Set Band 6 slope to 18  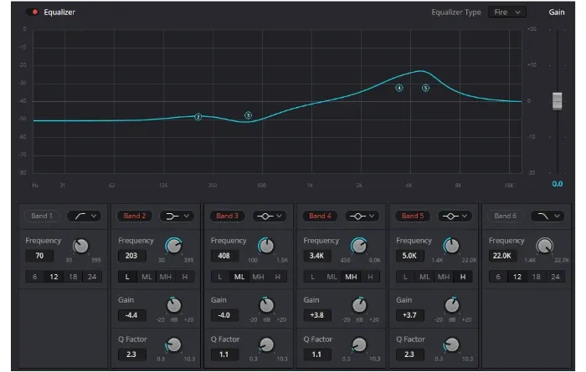(537, 277)
